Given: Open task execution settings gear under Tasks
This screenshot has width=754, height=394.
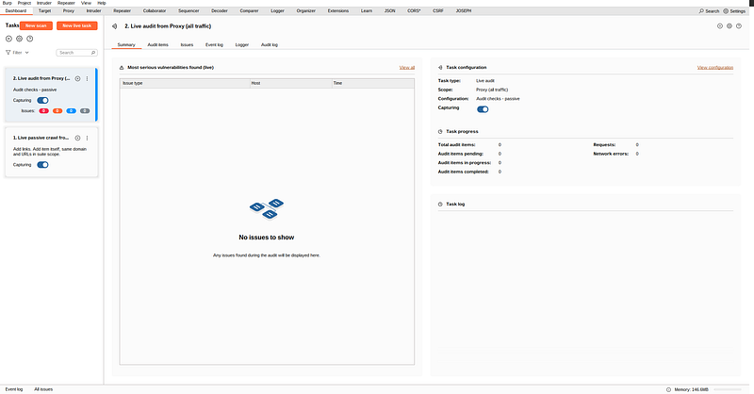Looking at the screenshot, I should 19,39.
